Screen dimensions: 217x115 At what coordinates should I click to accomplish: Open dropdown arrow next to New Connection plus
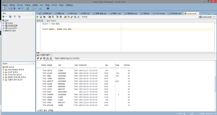coord(6,17)
